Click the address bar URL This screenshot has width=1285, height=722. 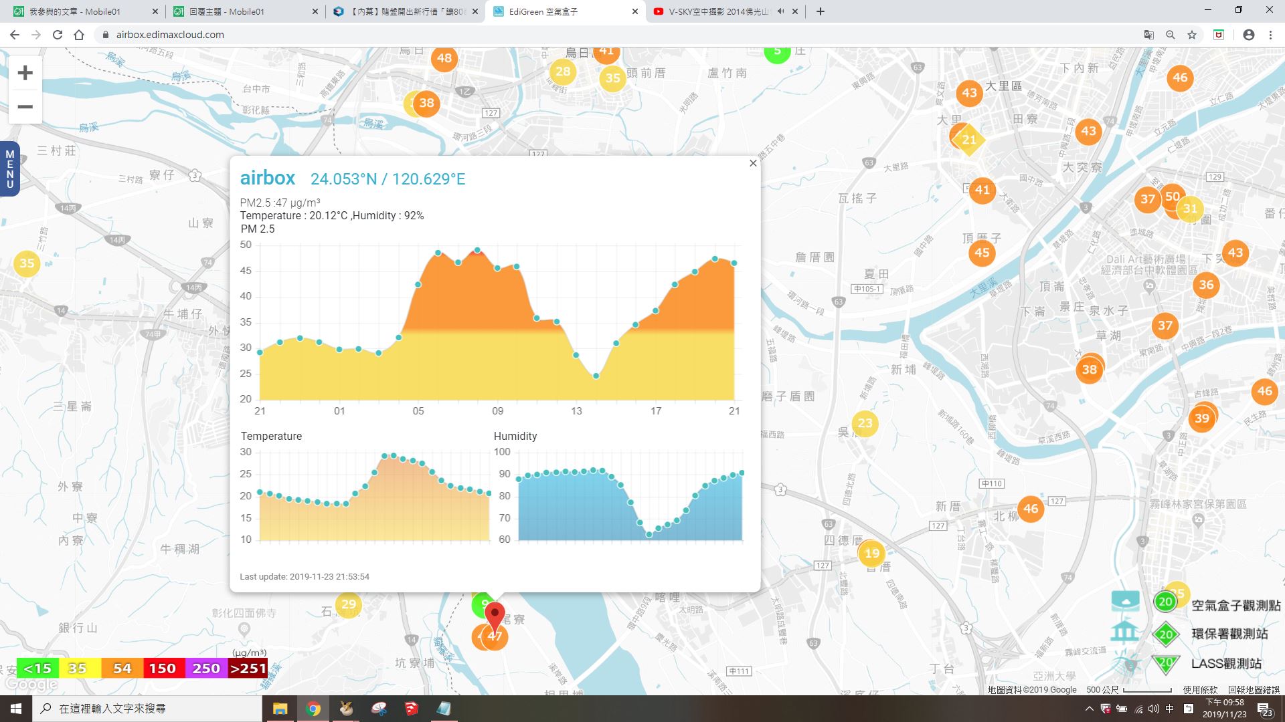tap(170, 35)
